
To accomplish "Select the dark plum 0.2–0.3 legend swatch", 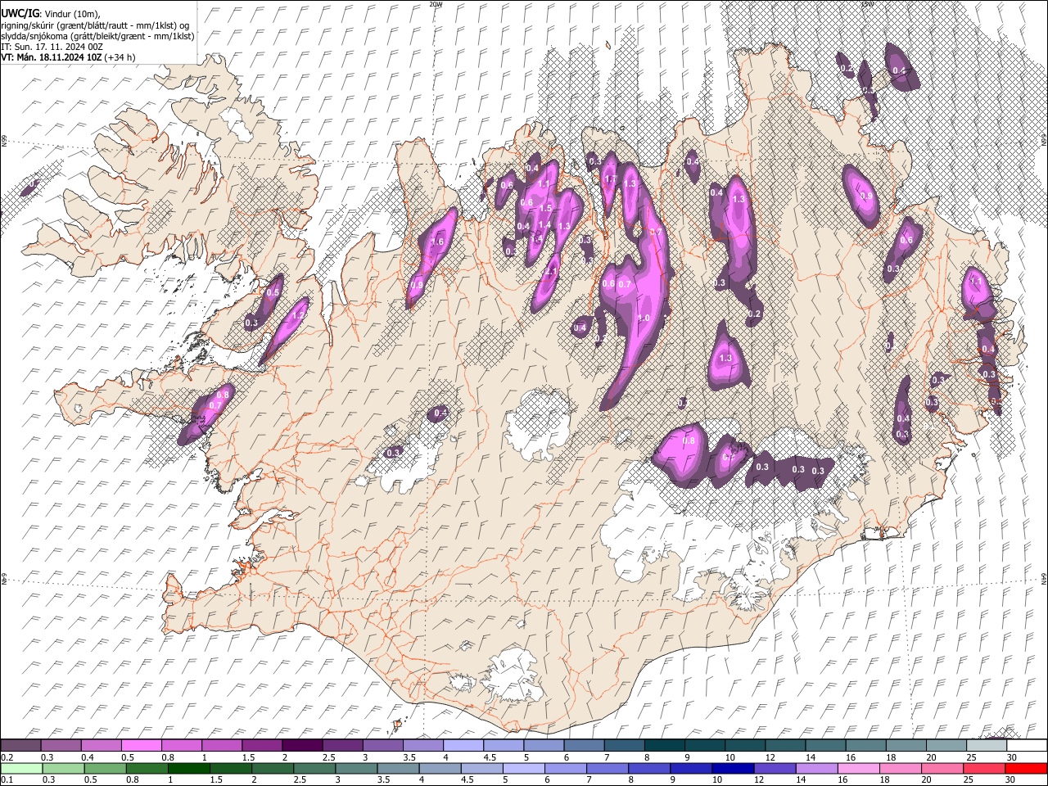I will 20,745.
